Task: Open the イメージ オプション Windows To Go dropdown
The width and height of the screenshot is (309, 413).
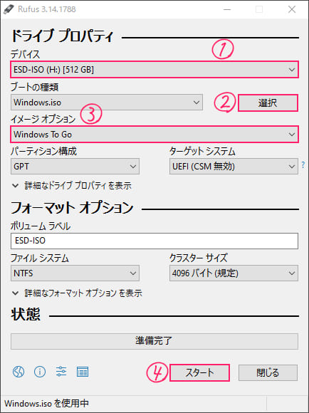Action: click(x=154, y=135)
